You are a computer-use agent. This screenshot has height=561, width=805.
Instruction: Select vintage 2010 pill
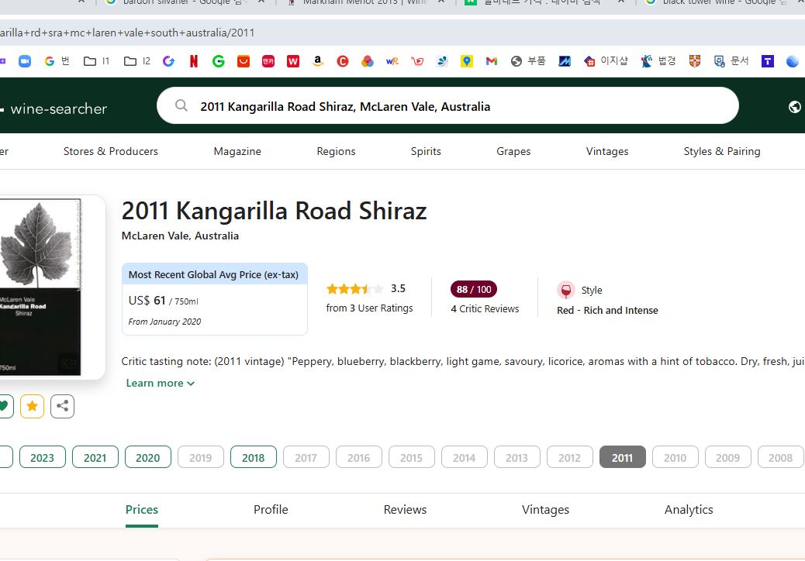tap(675, 457)
